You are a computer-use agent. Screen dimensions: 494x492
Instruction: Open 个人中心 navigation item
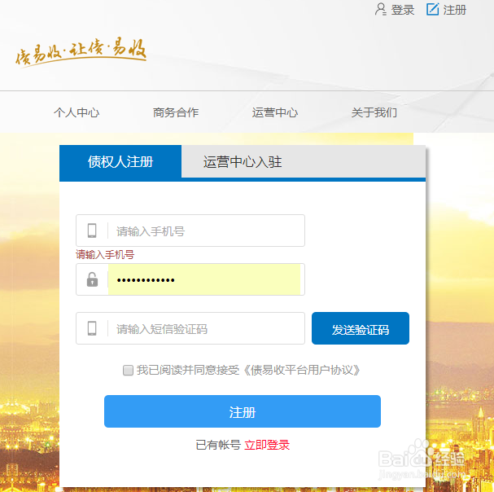77,112
